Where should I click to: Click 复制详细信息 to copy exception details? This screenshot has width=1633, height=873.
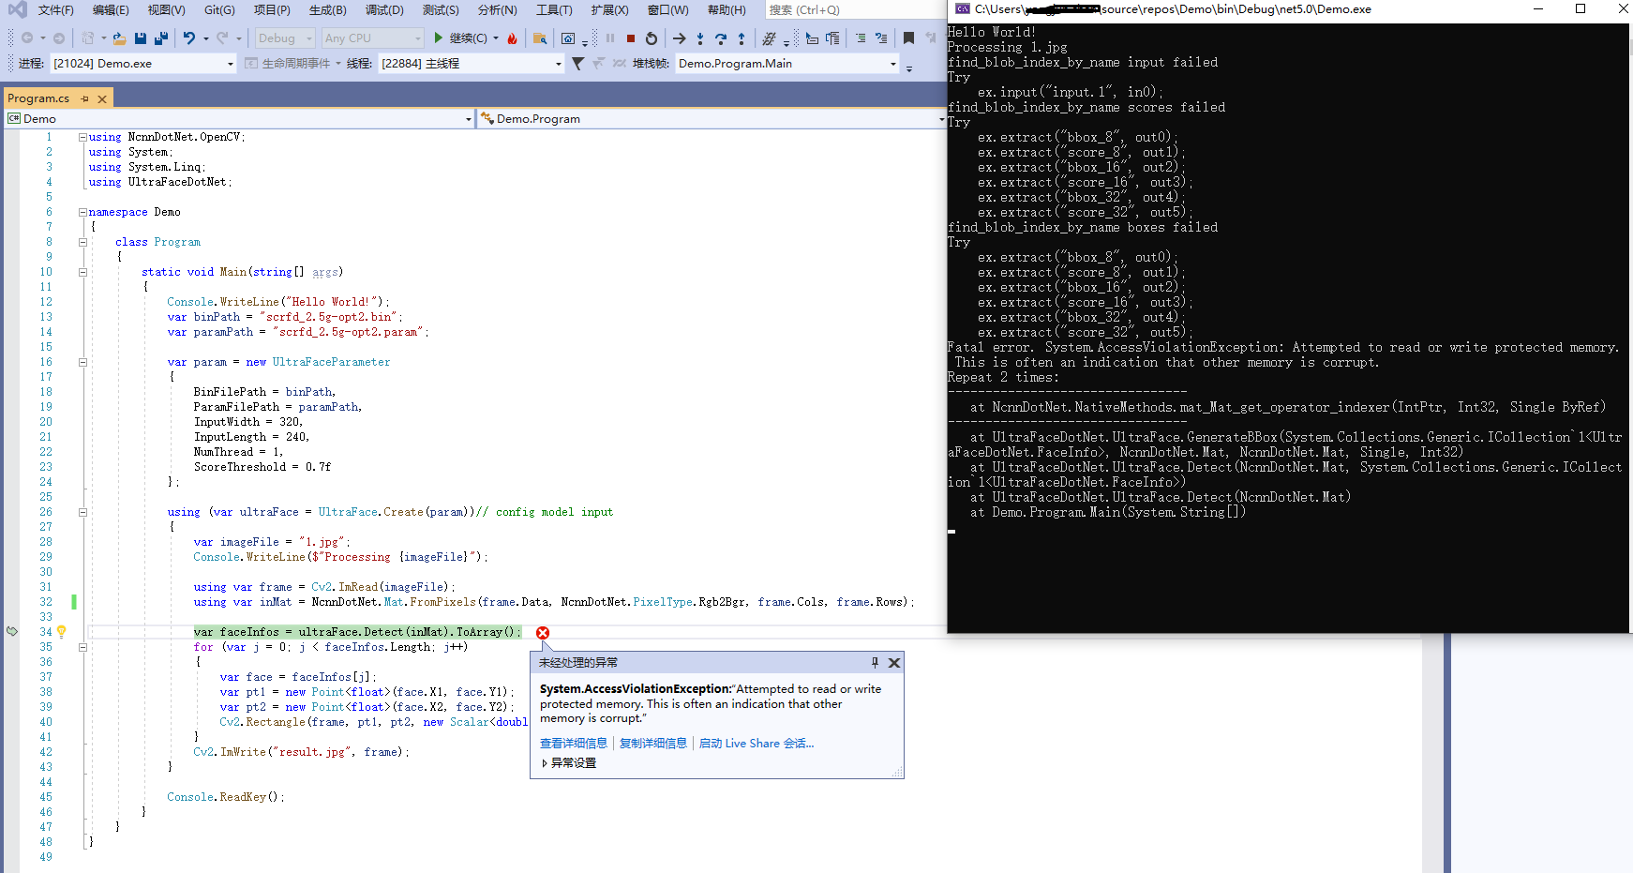pyautogui.click(x=653, y=743)
